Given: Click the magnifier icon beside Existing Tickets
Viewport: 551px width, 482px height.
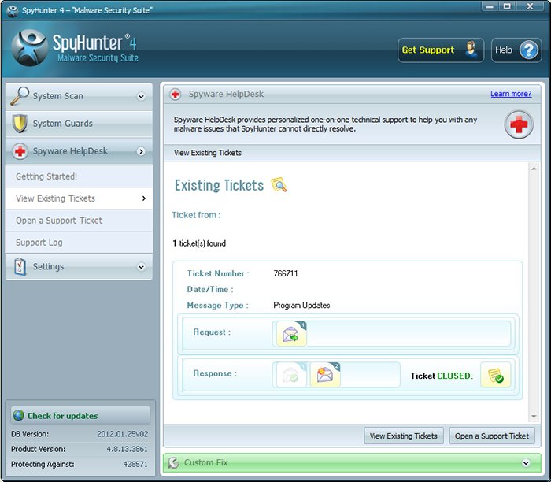Looking at the screenshot, I should tap(279, 185).
